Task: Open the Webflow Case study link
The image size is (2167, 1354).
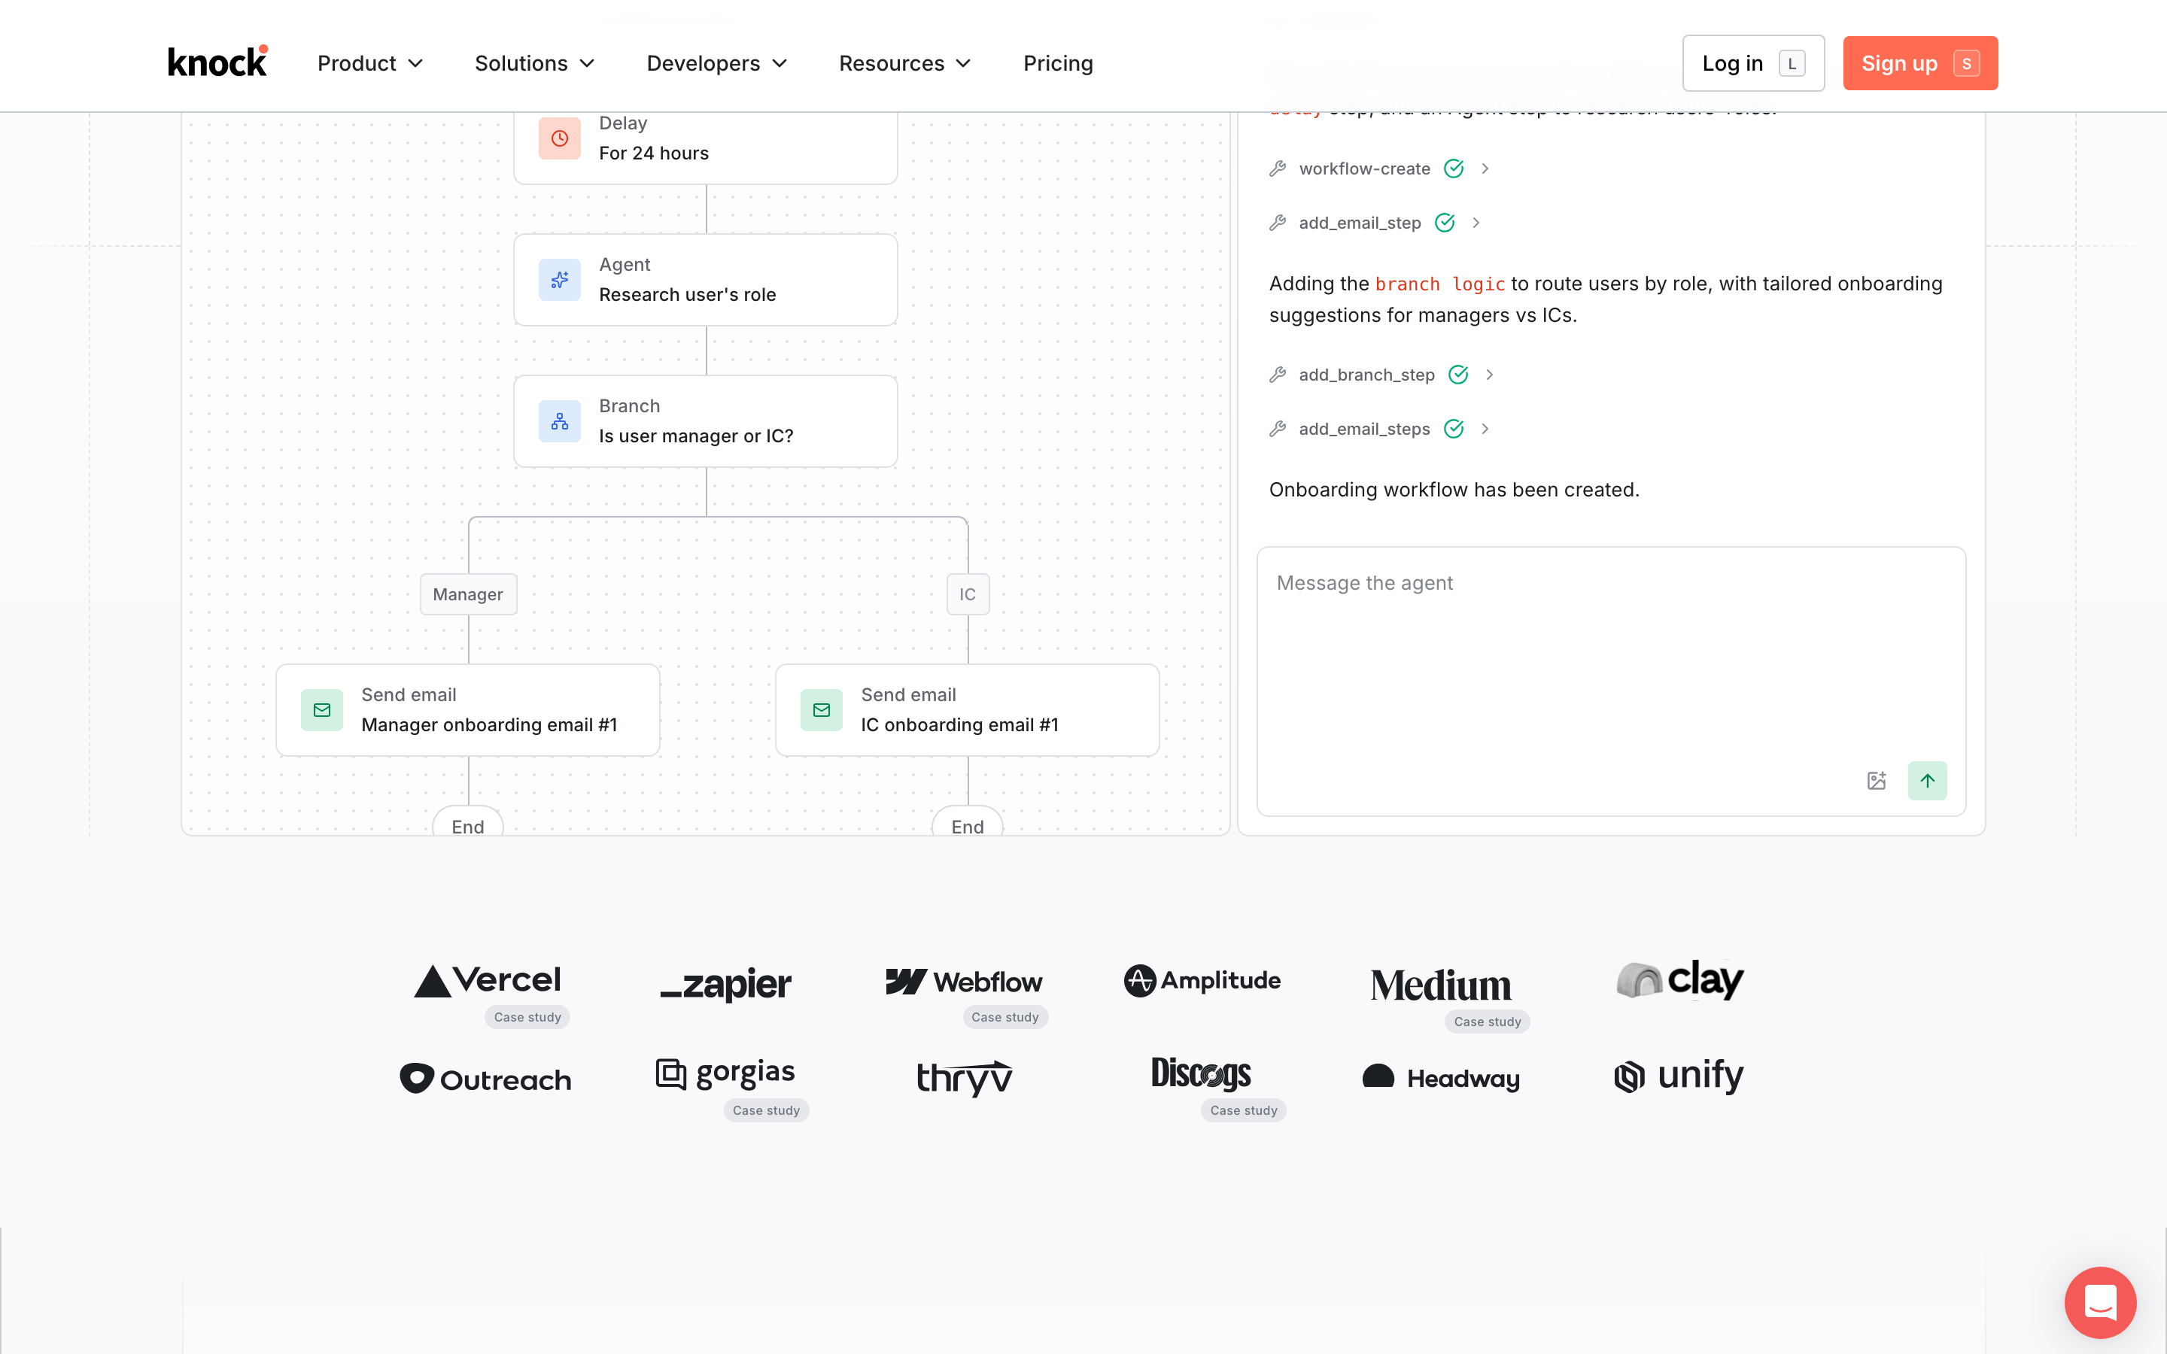Action: pos(1004,1017)
